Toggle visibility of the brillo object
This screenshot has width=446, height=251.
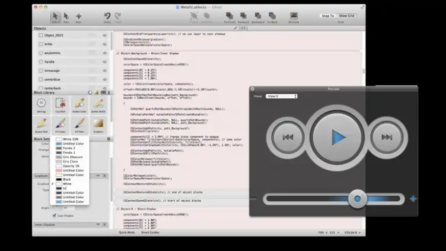pos(105,44)
